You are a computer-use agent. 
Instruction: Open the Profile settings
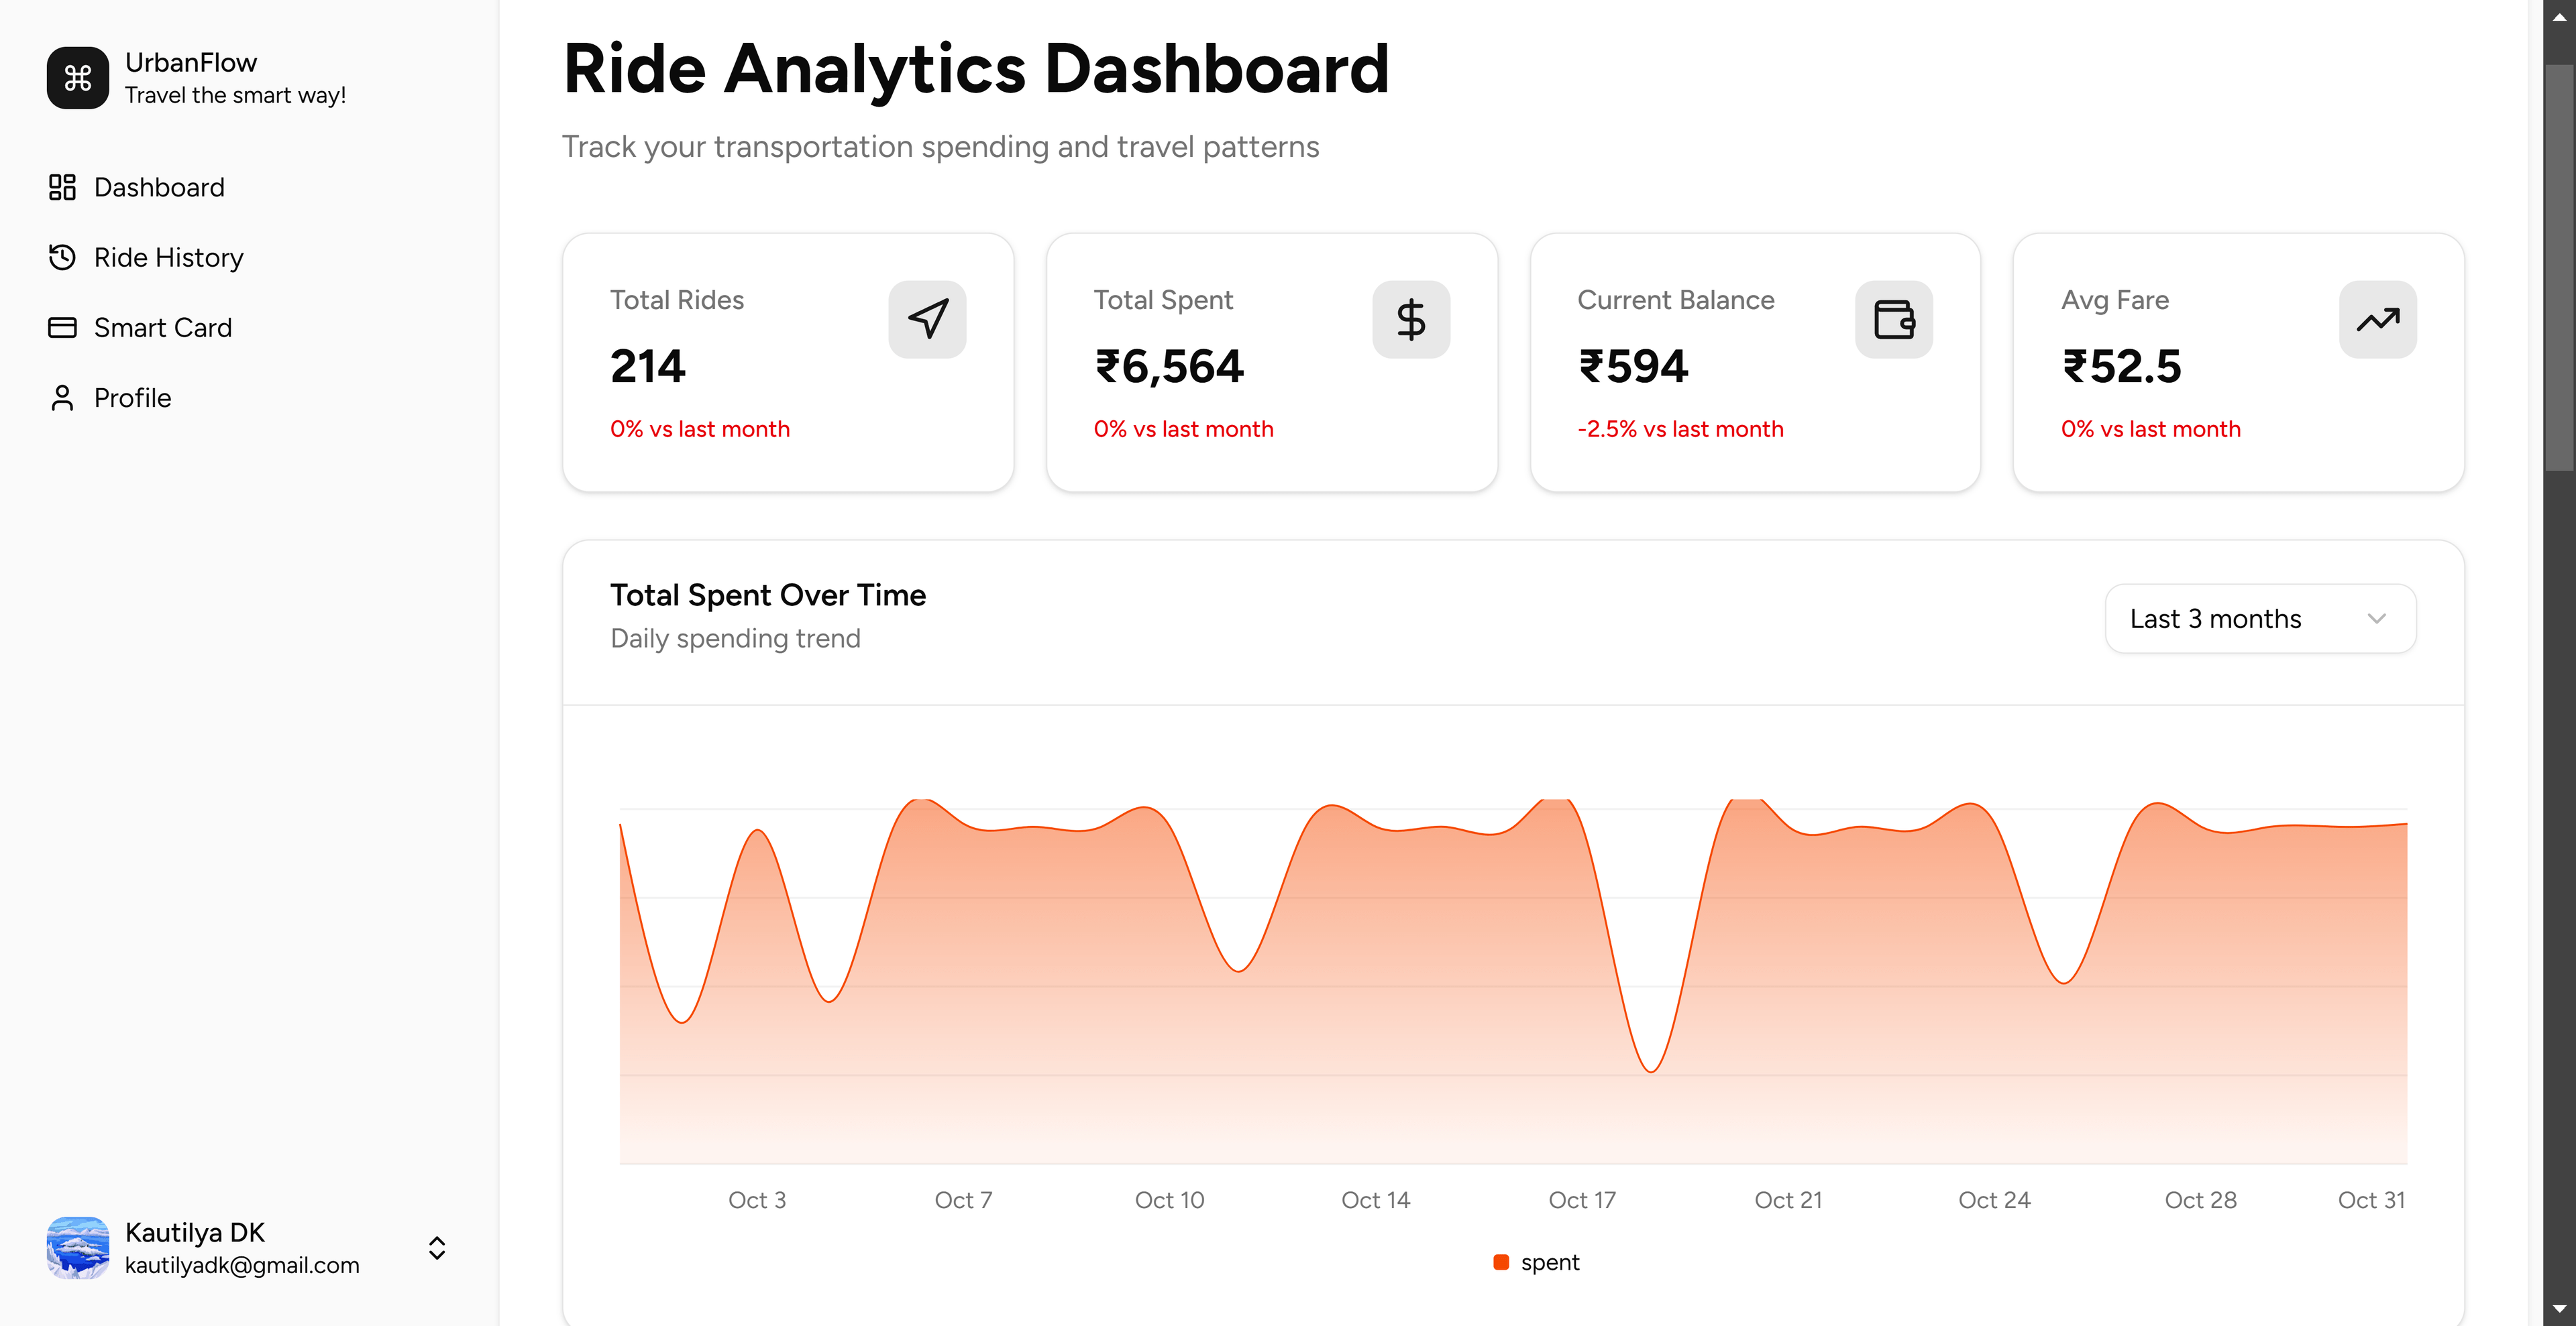[132, 397]
